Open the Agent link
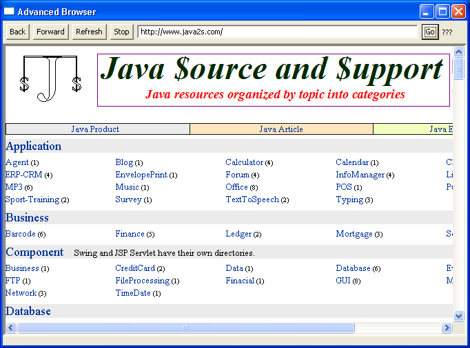The image size is (470, 348). (x=17, y=162)
